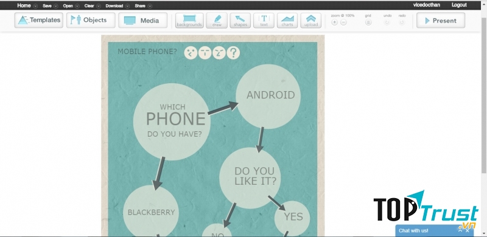Select the arrow pointing to YES
The image size is (487, 237).
[x=277, y=203]
